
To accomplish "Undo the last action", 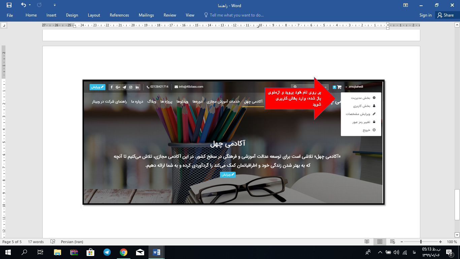I will (23, 5).
